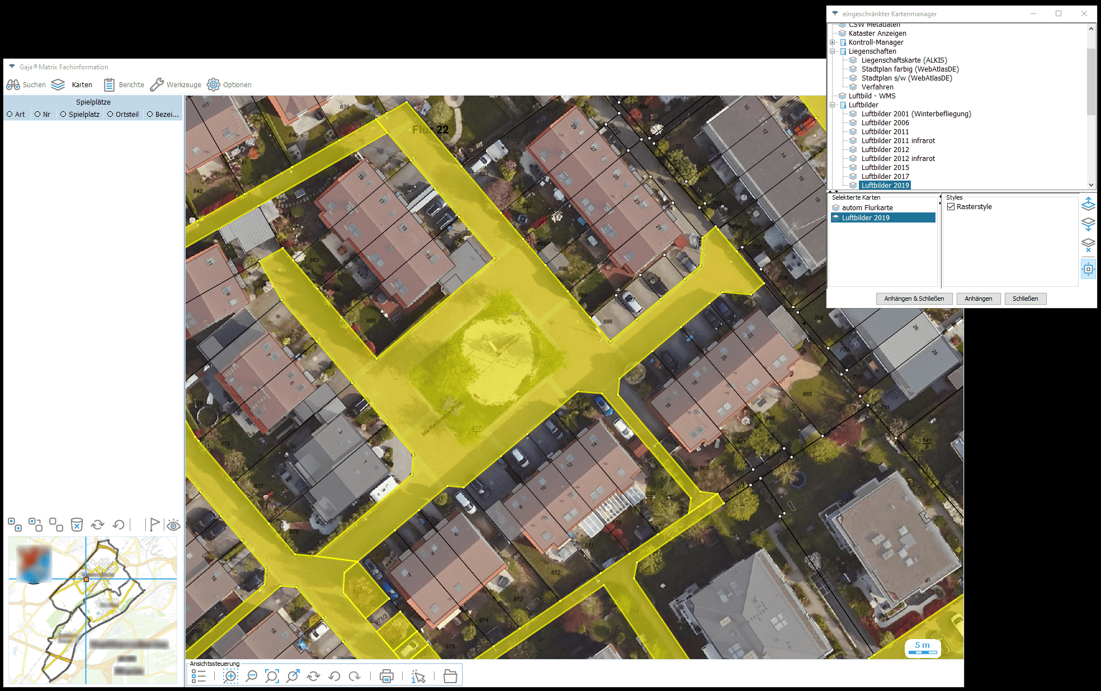Select the Spielplatz radio option
1101x691 pixels.
63,114
